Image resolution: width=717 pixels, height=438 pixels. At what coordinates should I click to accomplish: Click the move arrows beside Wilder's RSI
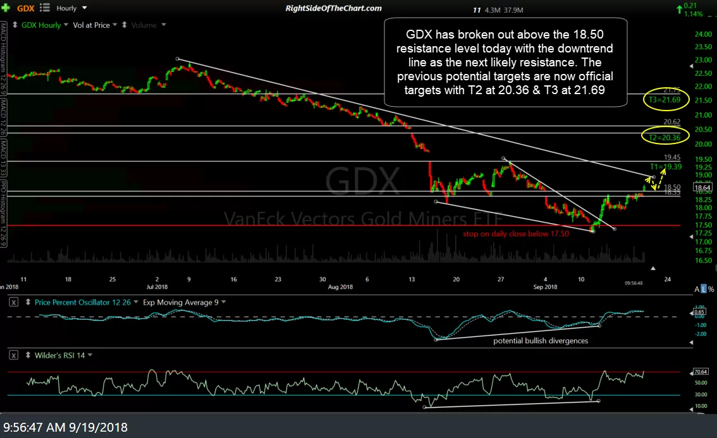coord(28,355)
